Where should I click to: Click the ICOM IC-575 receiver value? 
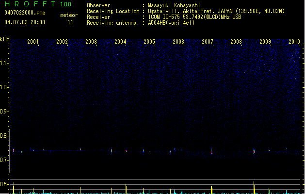click(x=194, y=17)
